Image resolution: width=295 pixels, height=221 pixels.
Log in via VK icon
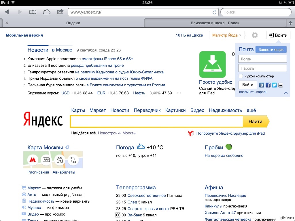tap(262, 85)
